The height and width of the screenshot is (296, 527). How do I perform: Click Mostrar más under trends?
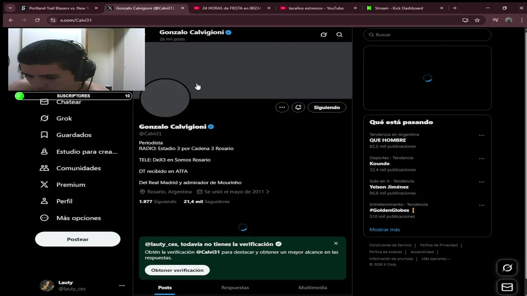[385, 229]
